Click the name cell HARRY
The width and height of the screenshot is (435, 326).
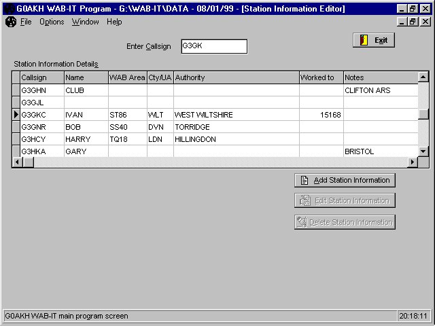coord(86,139)
